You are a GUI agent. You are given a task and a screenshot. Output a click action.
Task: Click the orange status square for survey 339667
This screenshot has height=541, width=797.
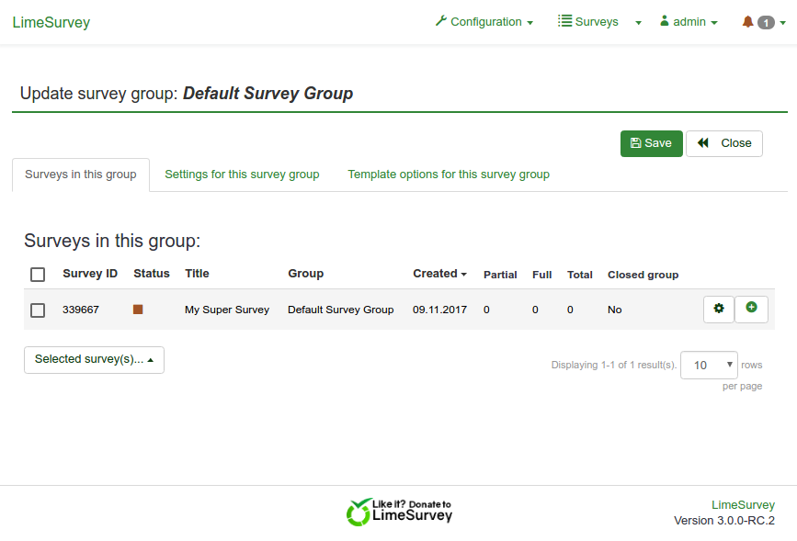(138, 310)
